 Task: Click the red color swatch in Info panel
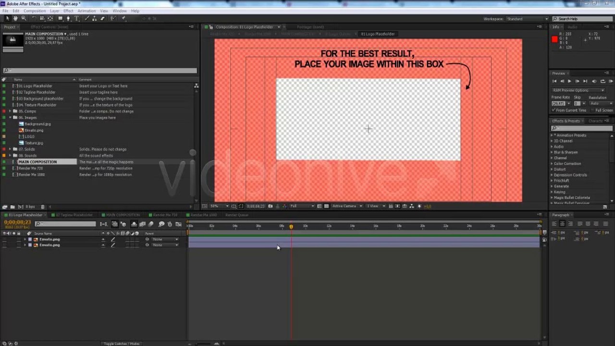(554, 39)
